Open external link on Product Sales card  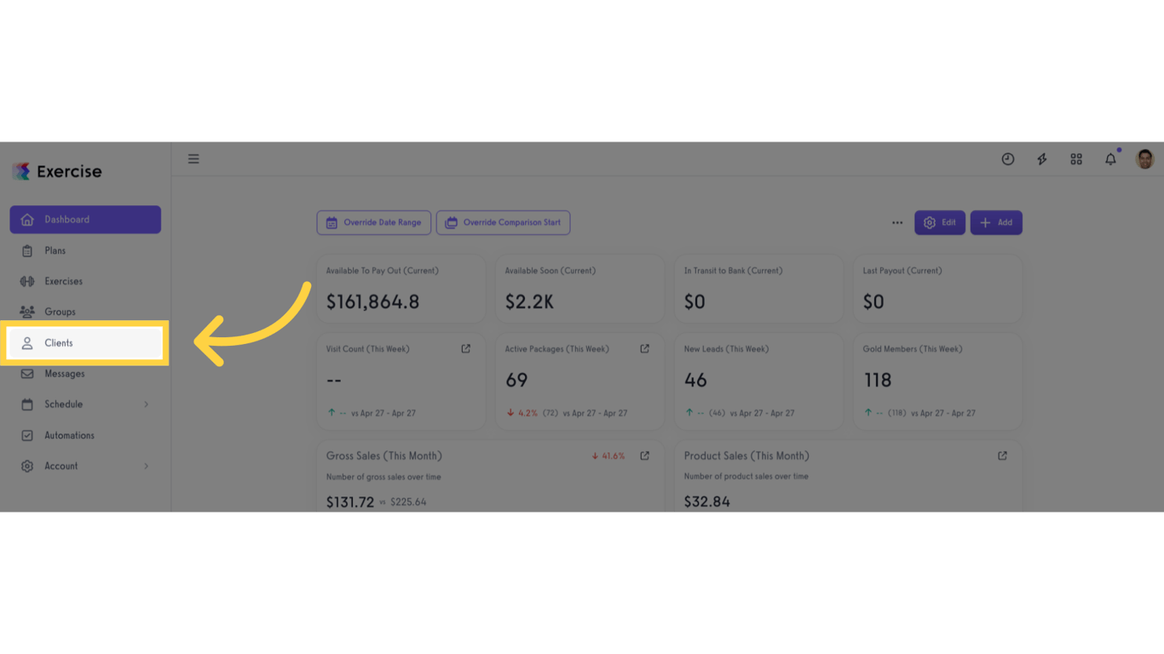coord(1003,456)
